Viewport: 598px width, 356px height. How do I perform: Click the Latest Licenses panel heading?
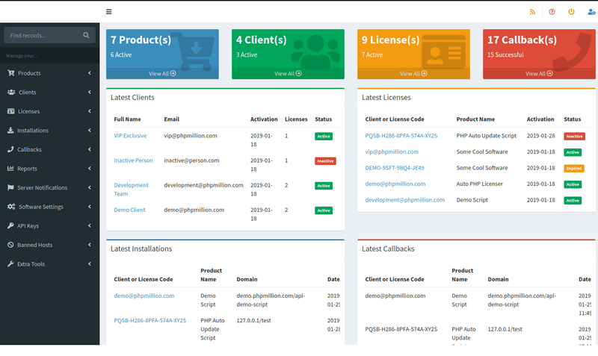(x=386, y=98)
